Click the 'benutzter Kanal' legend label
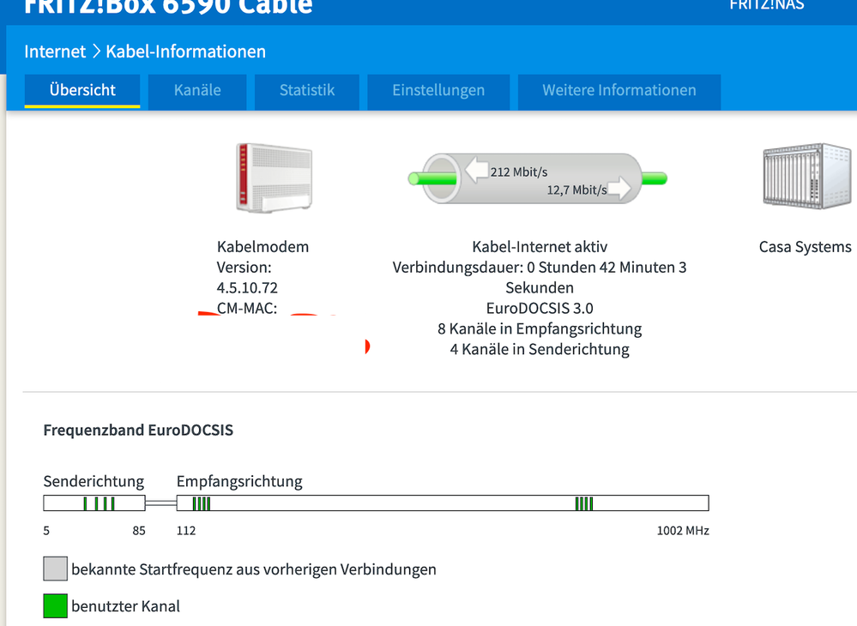The width and height of the screenshot is (857, 626). point(126,606)
